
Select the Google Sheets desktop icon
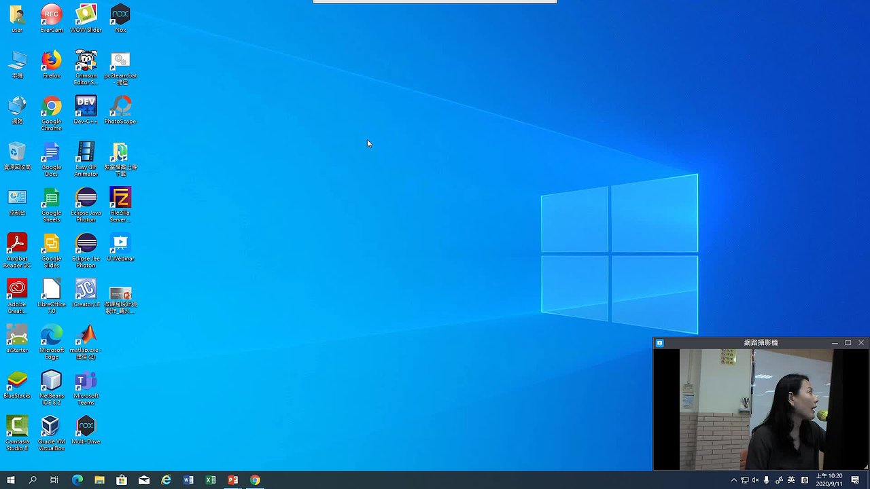tap(52, 204)
